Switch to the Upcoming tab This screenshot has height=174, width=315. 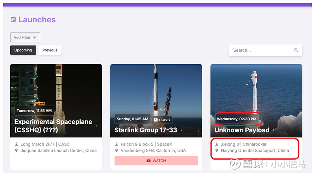23,50
